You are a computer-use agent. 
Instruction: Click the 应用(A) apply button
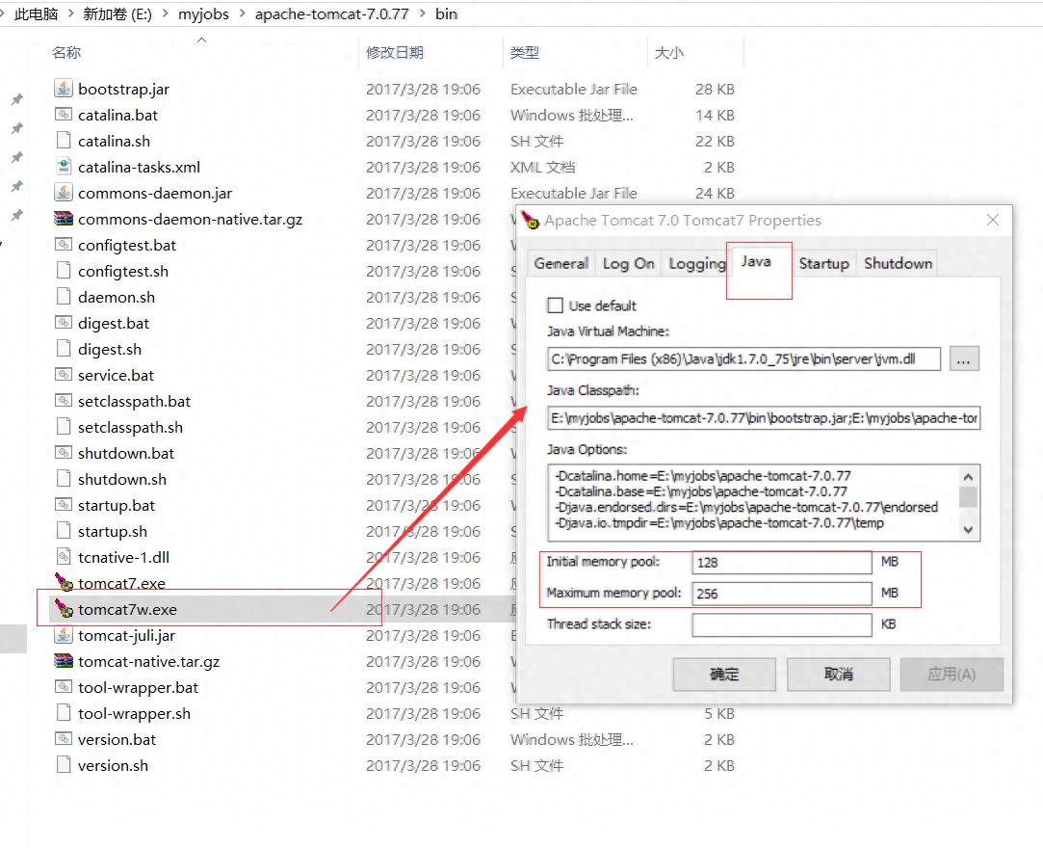(952, 675)
